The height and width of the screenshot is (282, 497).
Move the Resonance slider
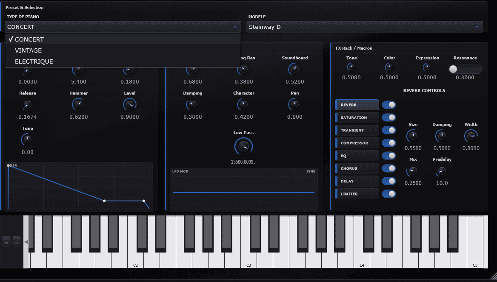point(453,69)
